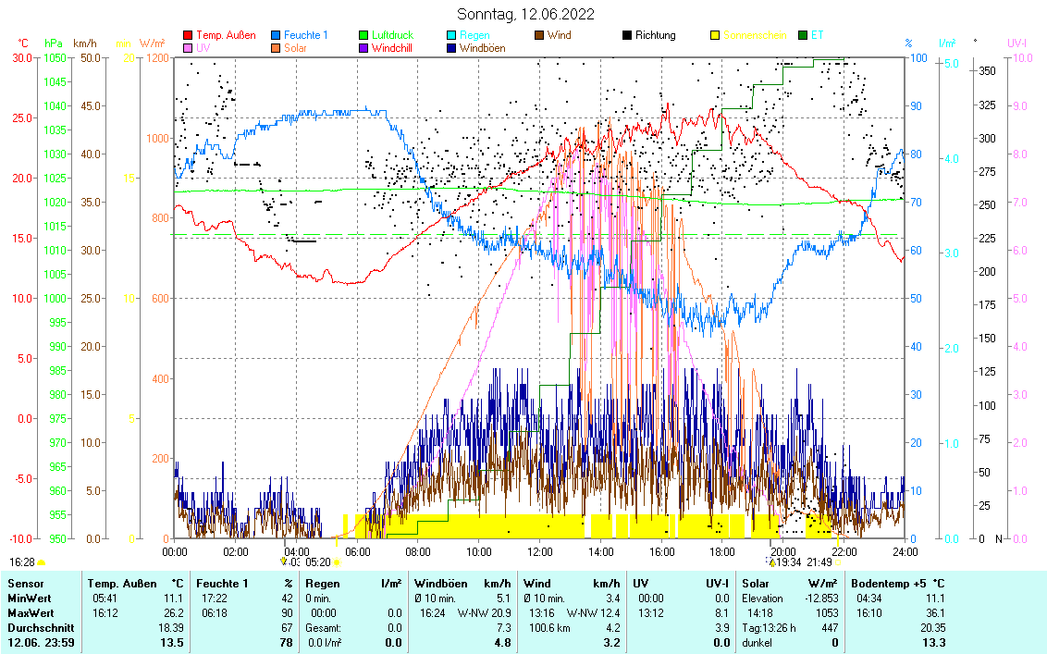Image resolution: width=1047 pixels, height=654 pixels.
Task: Click the maximum solar value 1053
Action: pyautogui.click(x=827, y=613)
